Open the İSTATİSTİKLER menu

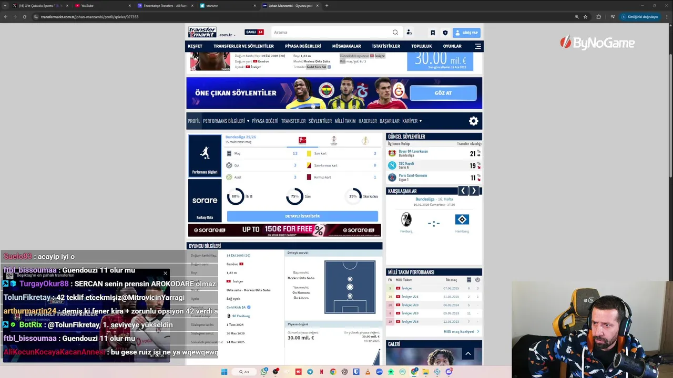click(x=386, y=46)
